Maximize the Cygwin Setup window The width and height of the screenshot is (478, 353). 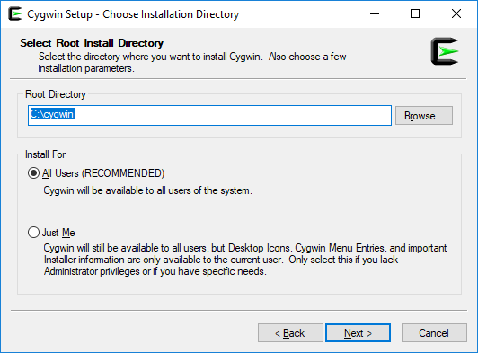coord(415,14)
